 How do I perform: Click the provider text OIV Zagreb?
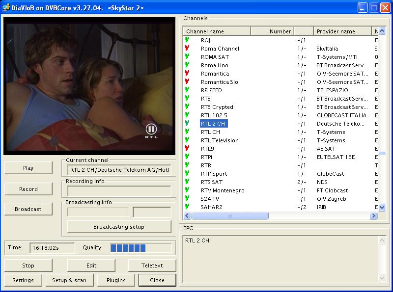331,199
